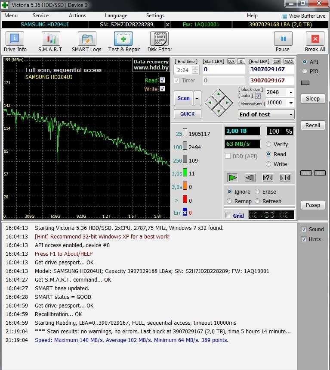Click the random seek '?' button
The height and width of the screenshot is (370, 330).
coord(268,177)
